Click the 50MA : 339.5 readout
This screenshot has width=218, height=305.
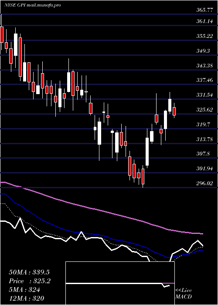[29, 272]
